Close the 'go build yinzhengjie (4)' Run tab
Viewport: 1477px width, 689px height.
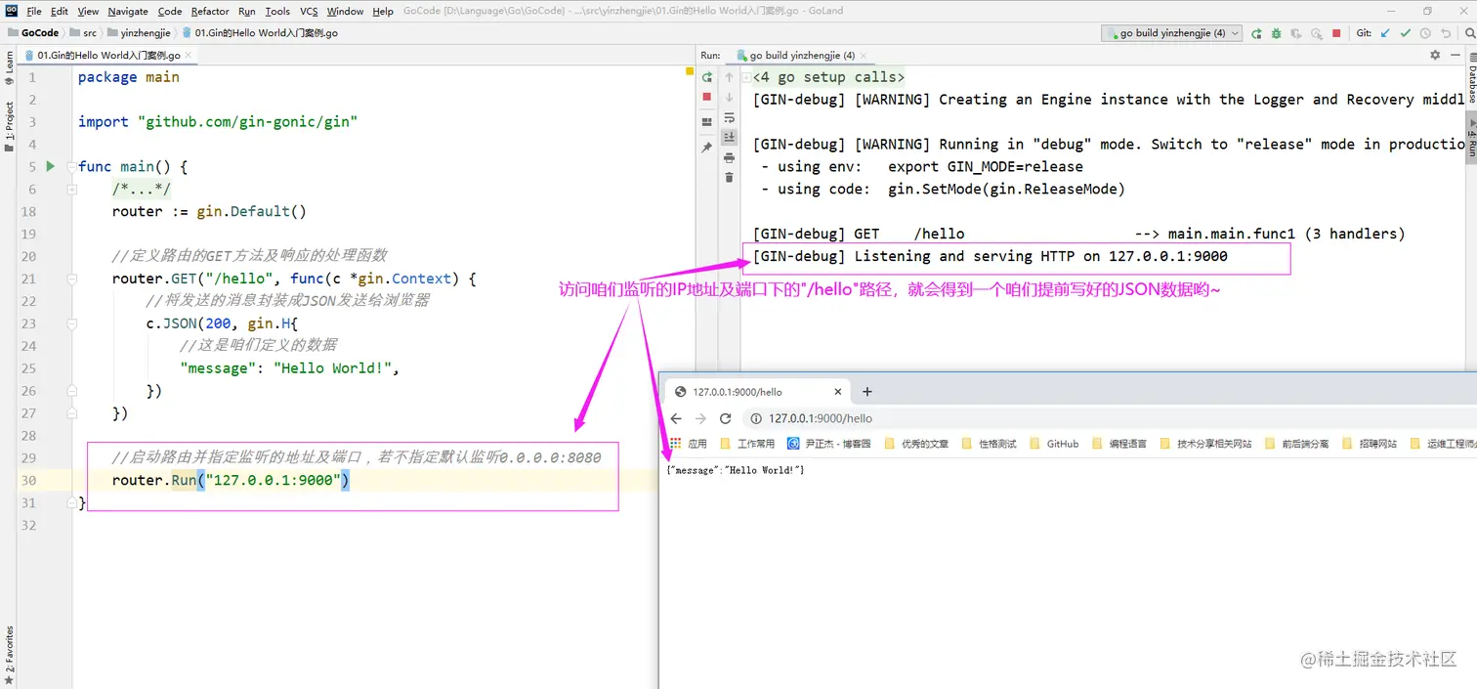tap(864, 56)
